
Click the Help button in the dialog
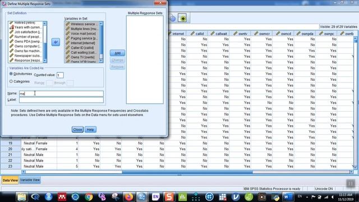(90, 130)
